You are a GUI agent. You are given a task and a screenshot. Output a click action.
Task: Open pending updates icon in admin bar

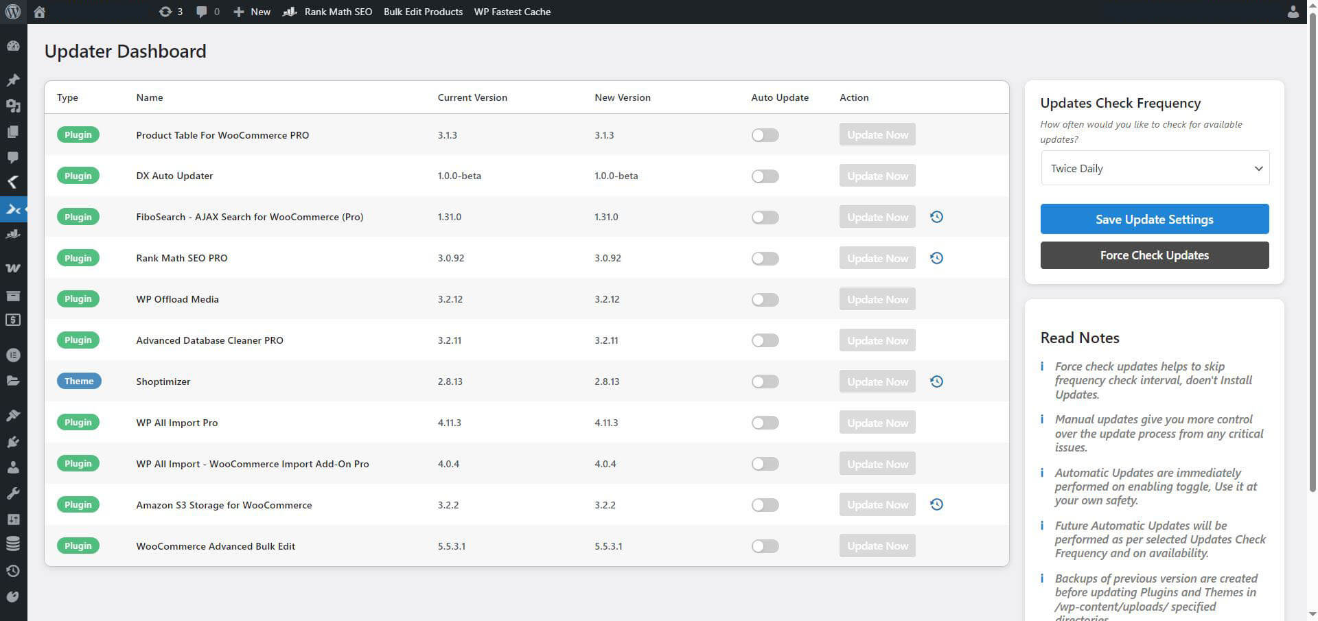pyautogui.click(x=170, y=12)
